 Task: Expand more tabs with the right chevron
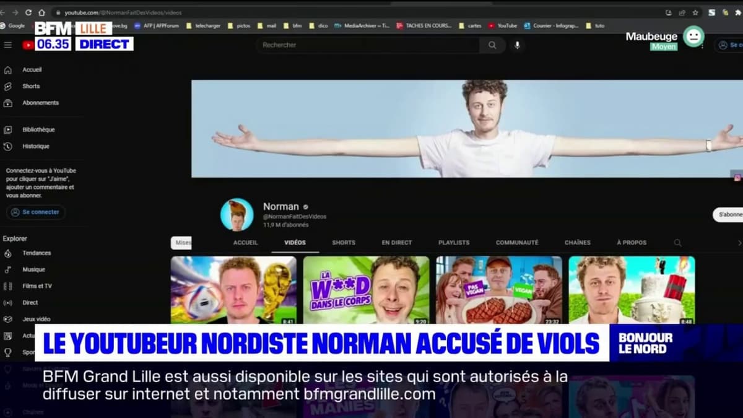pos(739,243)
